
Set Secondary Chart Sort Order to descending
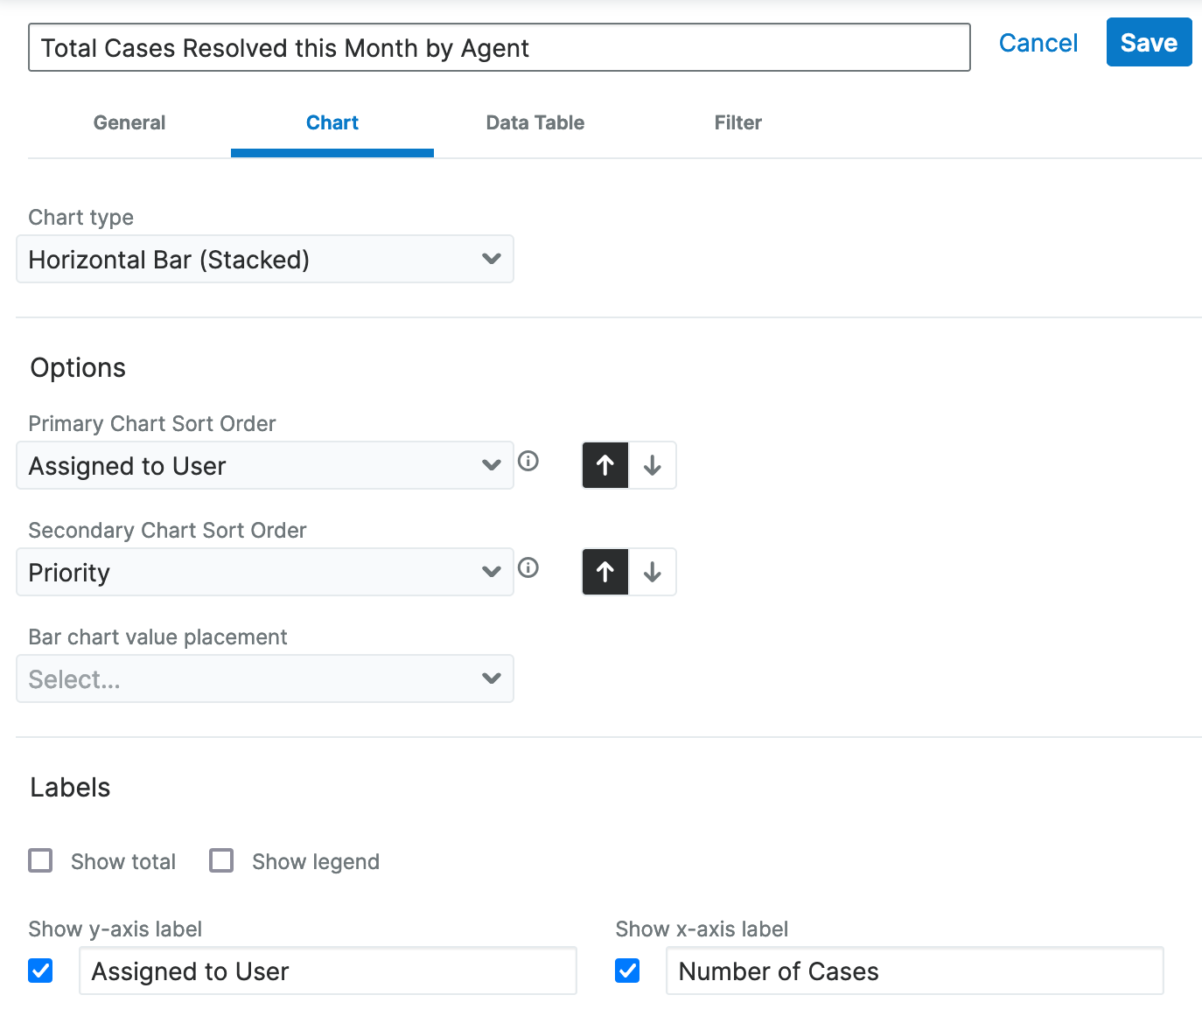653,572
